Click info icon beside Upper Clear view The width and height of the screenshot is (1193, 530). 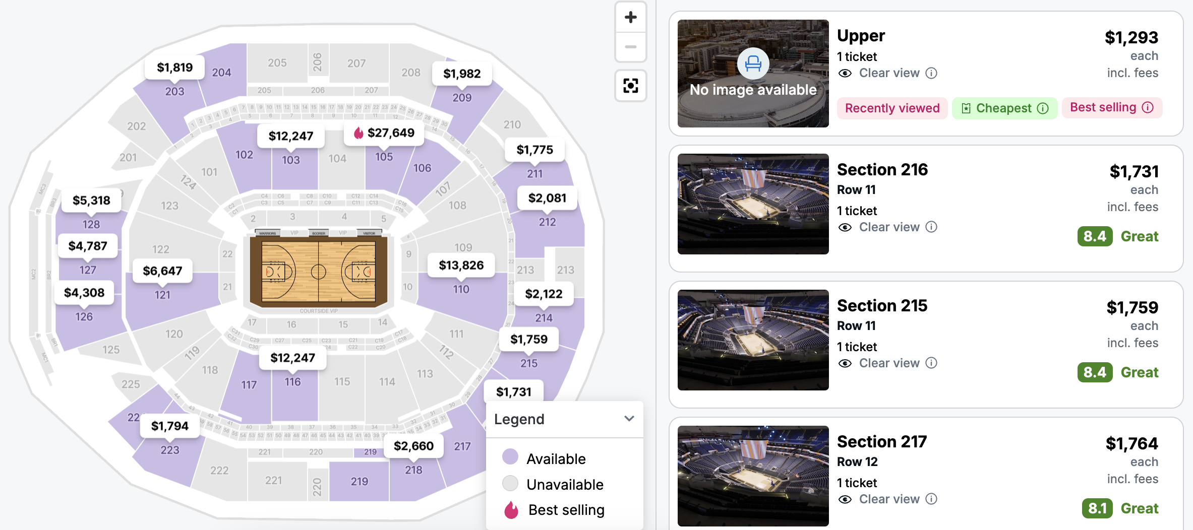point(932,73)
